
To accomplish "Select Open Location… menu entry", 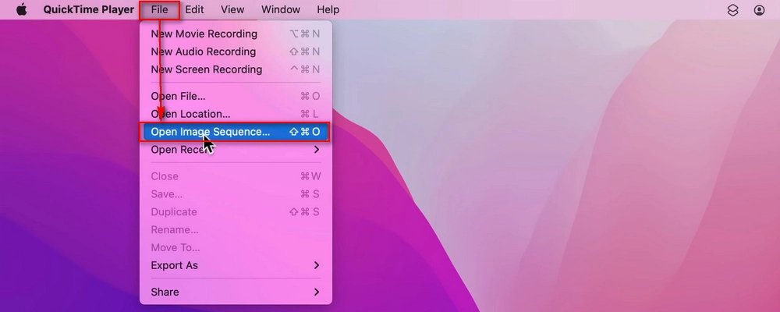I will coord(236,114).
